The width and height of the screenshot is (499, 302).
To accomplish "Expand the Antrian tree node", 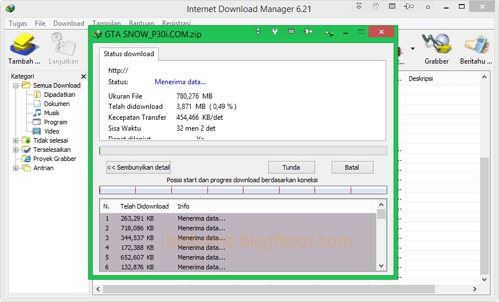I will [16, 168].
